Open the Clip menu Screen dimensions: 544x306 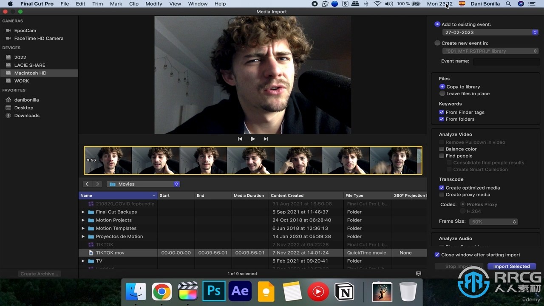133,4
